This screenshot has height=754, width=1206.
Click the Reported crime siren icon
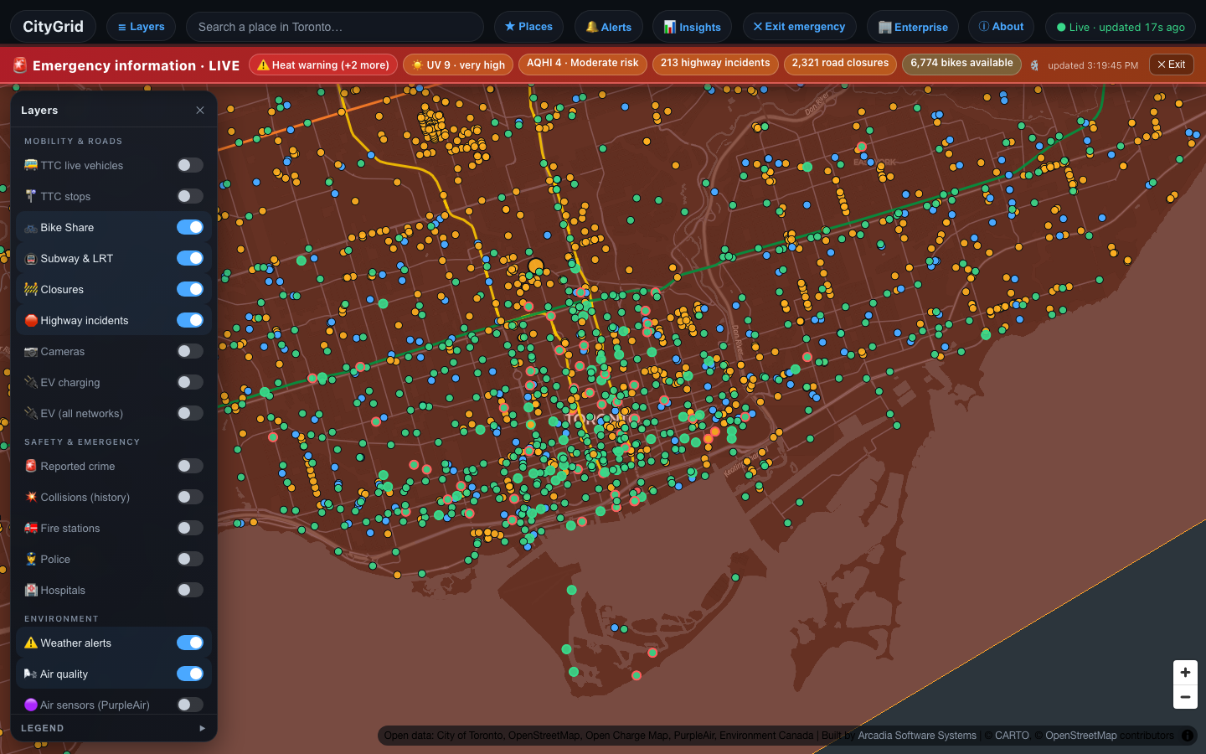coord(31,466)
